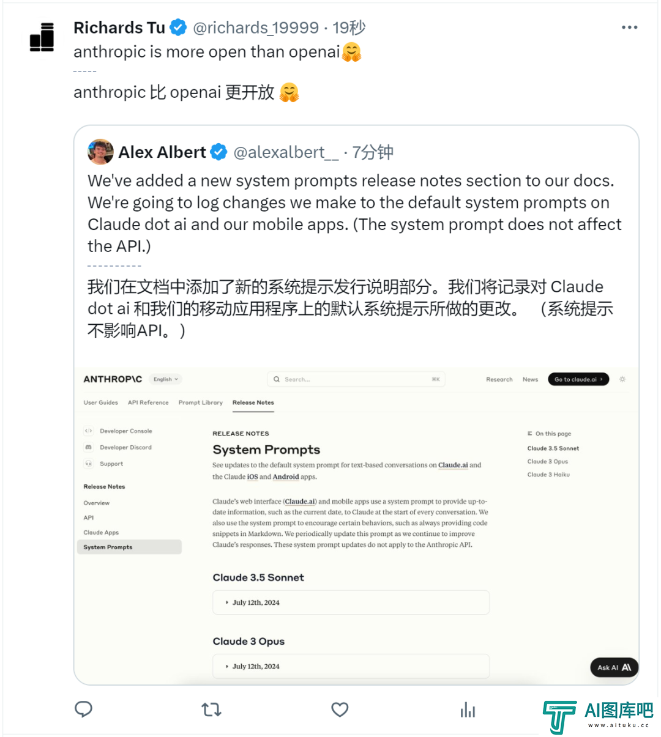The width and height of the screenshot is (661, 737).
Task: Open the @richards_19999 handle link
Action: click(256, 28)
